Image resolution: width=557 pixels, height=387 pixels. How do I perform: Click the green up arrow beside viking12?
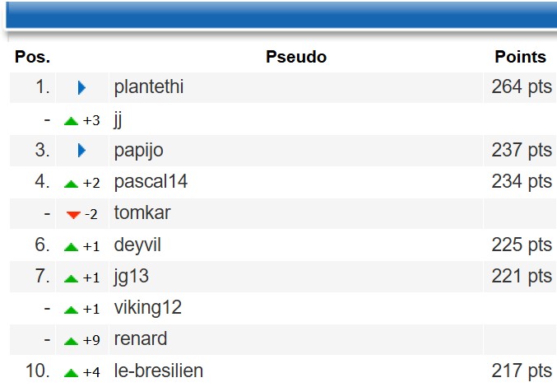(x=71, y=310)
